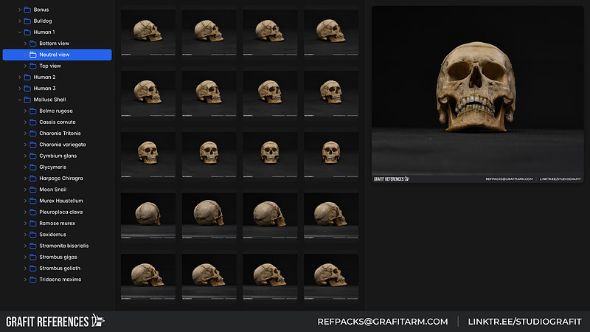Click the Neutral view folder icon
This screenshot has width=590, height=332.
coord(33,55)
